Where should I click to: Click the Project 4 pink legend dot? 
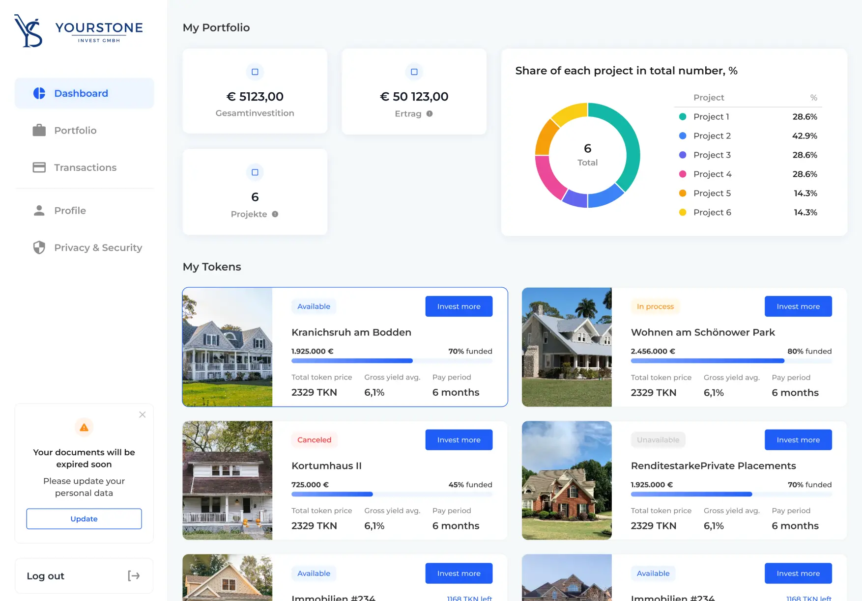point(683,174)
